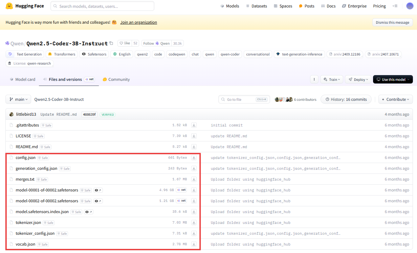The height and width of the screenshot is (253, 417).
Task: View History: 16 commits
Action: point(346,99)
